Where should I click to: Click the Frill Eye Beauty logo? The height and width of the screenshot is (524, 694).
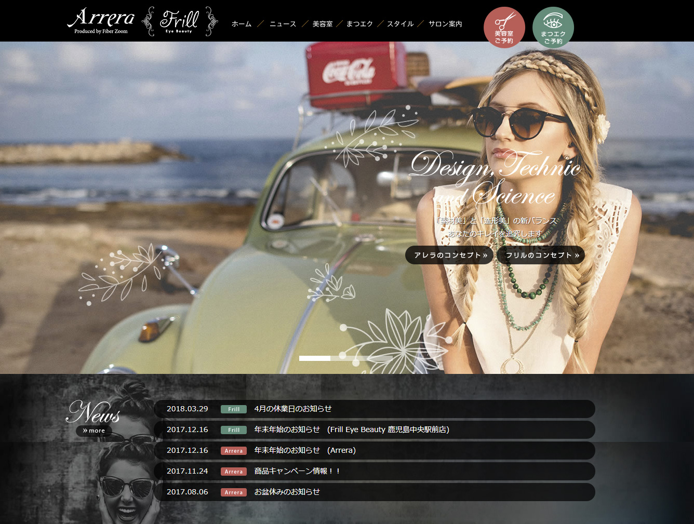180,21
